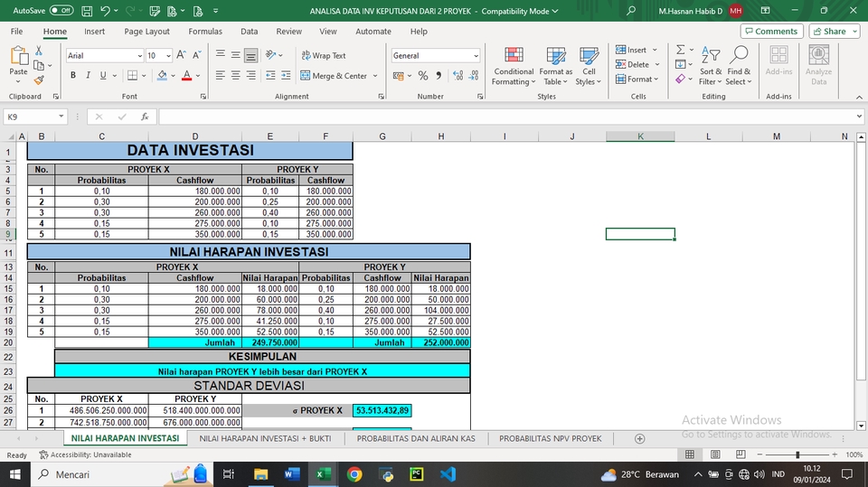Switch to Page Layout view icon
The image size is (868, 487).
(715, 454)
